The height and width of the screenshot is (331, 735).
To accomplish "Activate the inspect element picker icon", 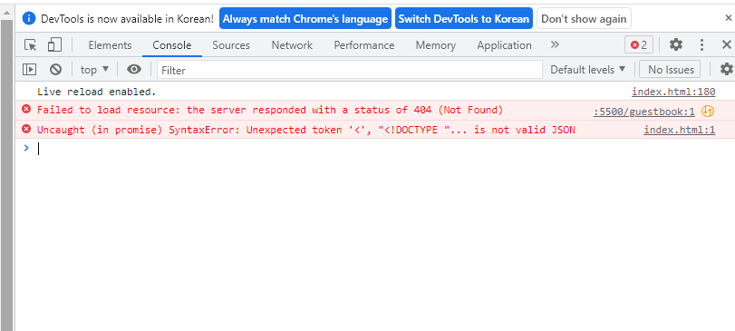I will click(x=31, y=45).
